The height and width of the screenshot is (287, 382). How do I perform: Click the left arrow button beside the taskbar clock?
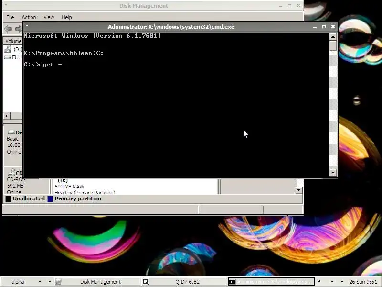tap(332, 282)
